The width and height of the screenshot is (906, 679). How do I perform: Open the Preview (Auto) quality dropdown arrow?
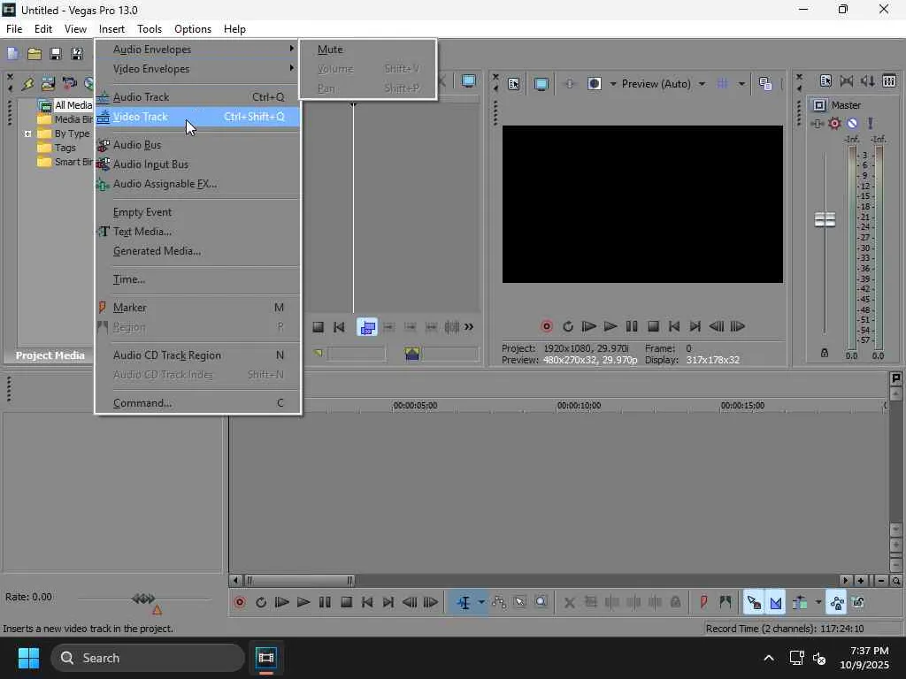point(702,84)
